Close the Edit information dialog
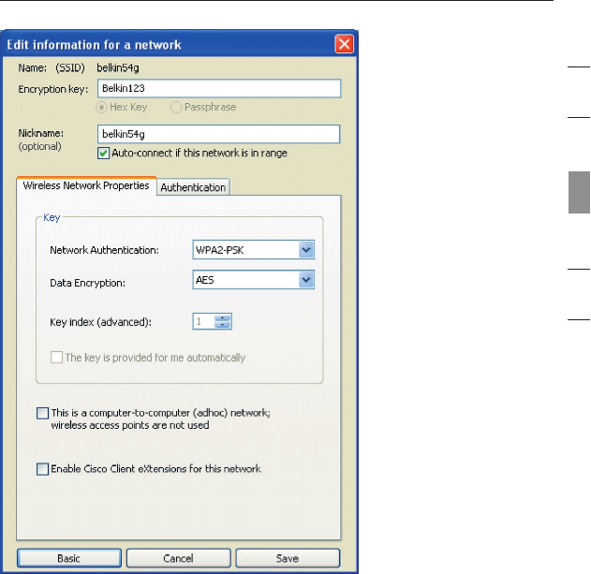This screenshot has width=591, height=574. tap(344, 44)
